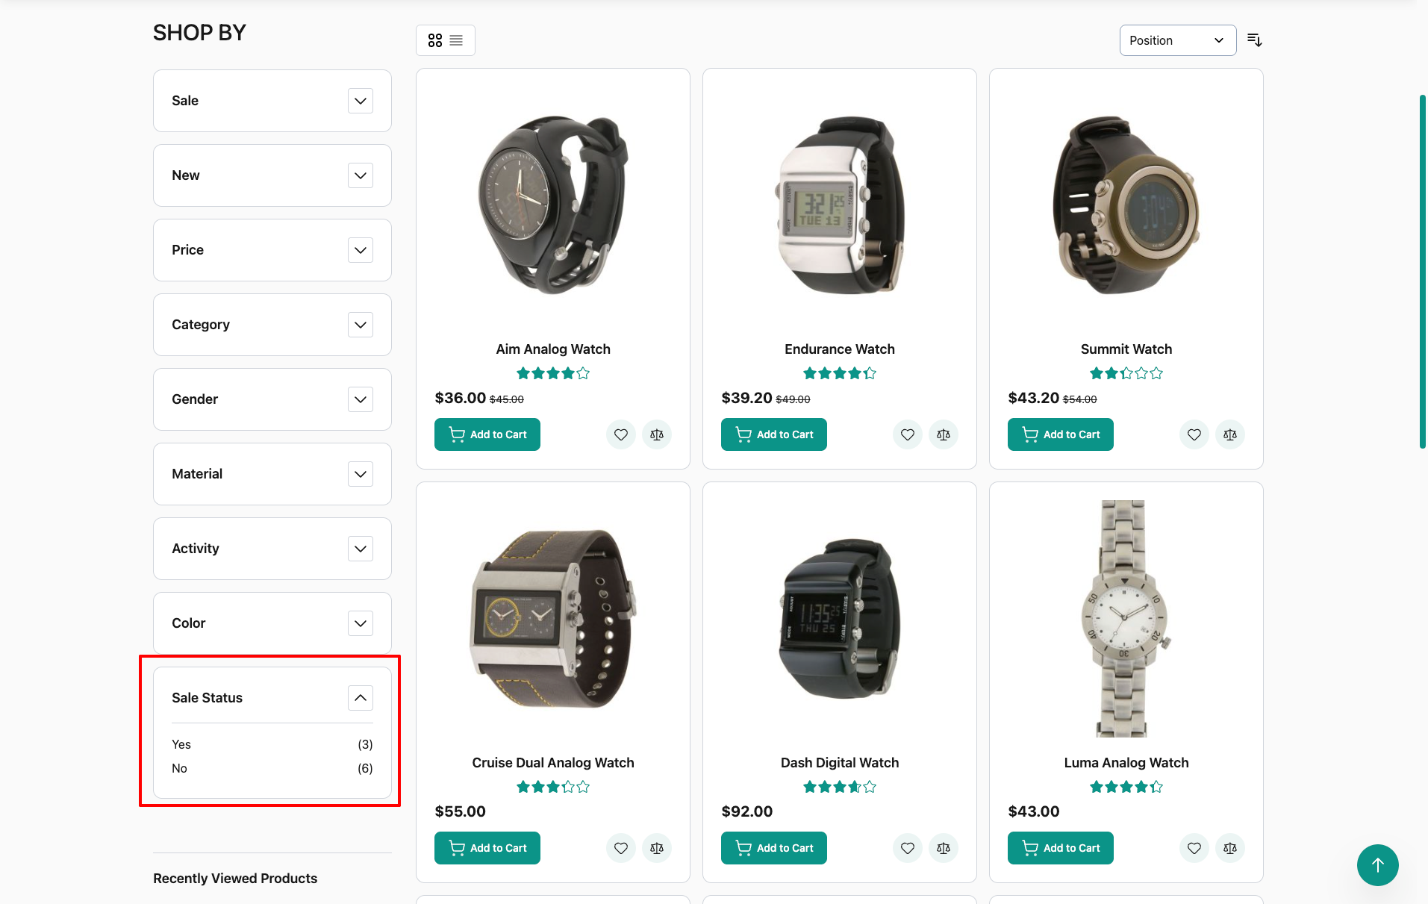Add Dash Digital Watch to cart
The width and height of the screenshot is (1428, 904).
[773, 848]
